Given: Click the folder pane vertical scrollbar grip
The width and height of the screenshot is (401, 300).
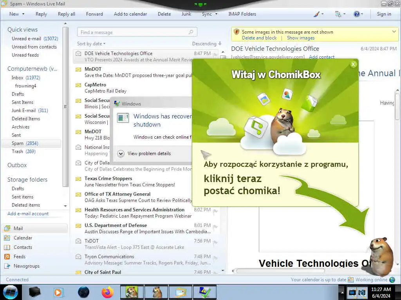Looking at the screenshot, I should pyautogui.click(x=65, y=107).
